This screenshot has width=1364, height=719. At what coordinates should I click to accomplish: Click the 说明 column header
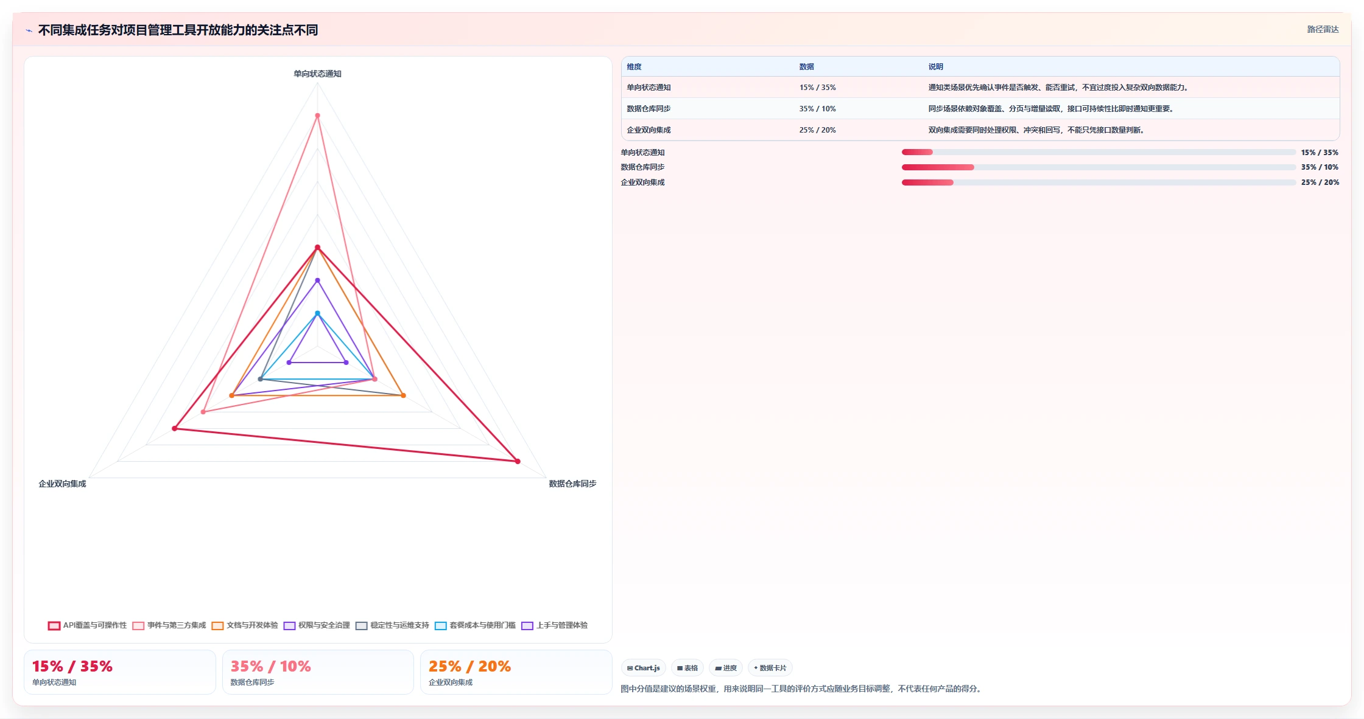936,67
